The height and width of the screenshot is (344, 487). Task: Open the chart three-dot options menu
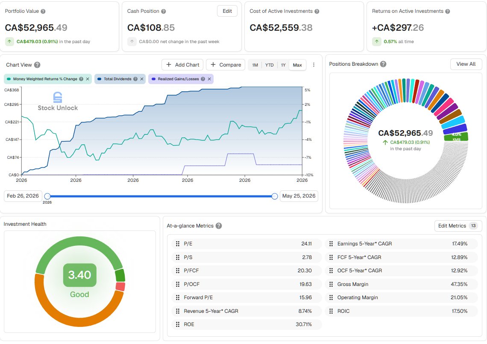click(314, 65)
